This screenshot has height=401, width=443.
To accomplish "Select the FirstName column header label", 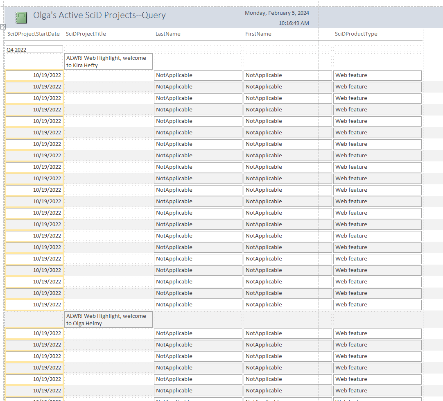I will (x=258, y=34).
